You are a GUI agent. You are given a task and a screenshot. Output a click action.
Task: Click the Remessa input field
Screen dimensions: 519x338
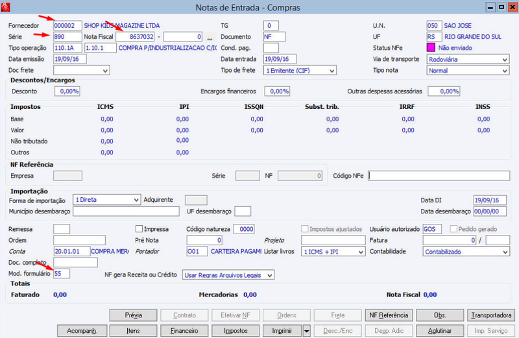point(62,229)
